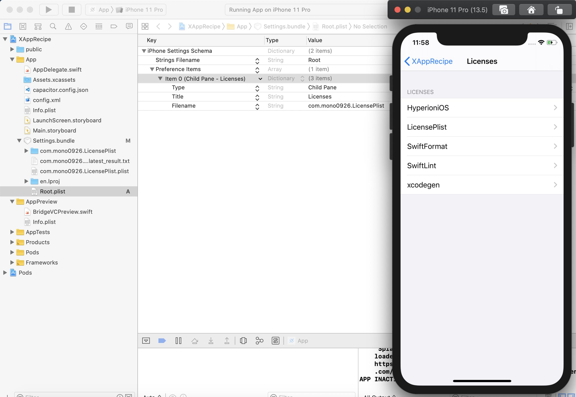Screen dimensions: 576x397
Task: Click the Simulator rotate device icon
Action: pyautogui.click(x=559, y=10)
